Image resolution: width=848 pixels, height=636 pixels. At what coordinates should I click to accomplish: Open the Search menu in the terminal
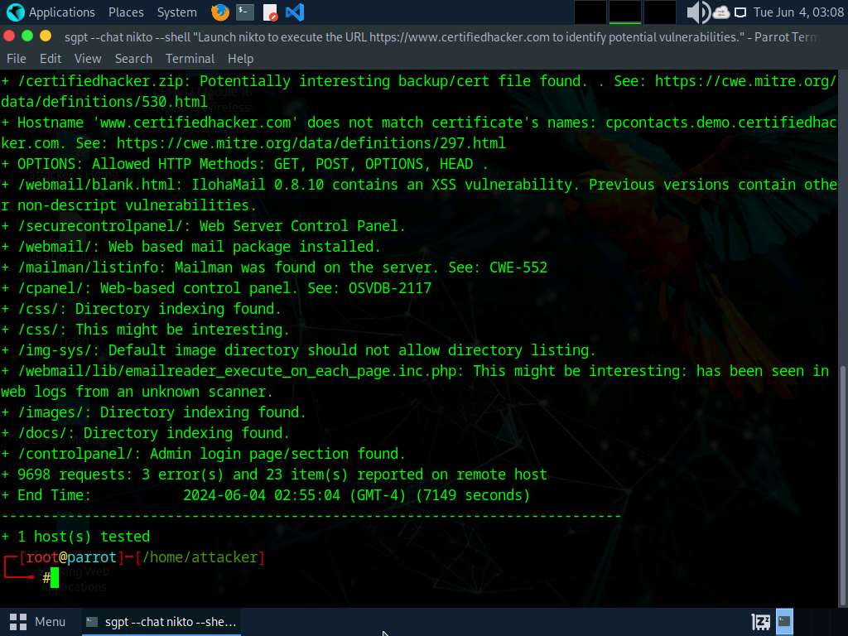pos(133,59)
